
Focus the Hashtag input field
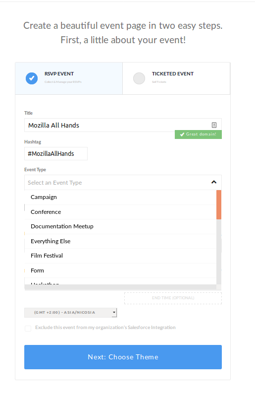[56, 154]
